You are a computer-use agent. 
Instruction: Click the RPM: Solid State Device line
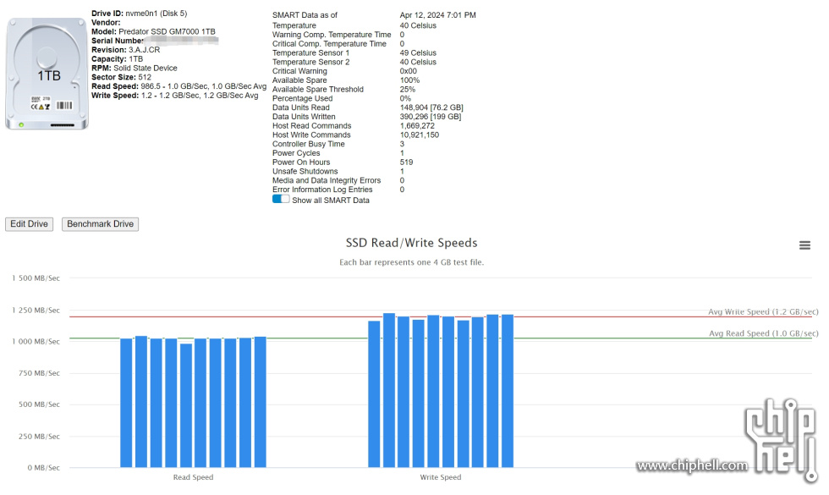135,68
